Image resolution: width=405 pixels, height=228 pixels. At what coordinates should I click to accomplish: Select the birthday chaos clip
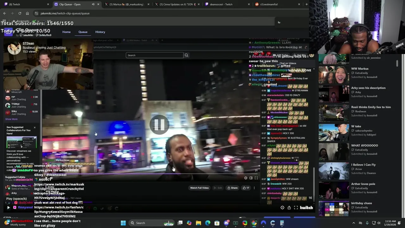pyautogui.click(x=333, y=209)
